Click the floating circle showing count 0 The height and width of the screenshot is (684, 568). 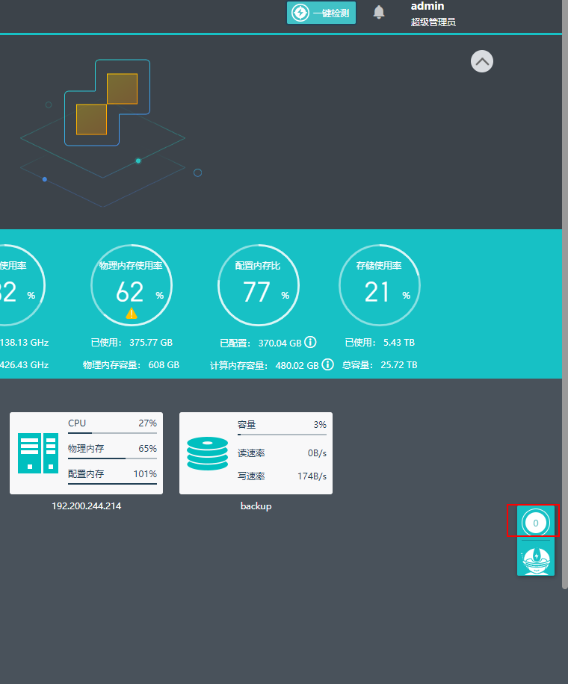click(x=535, y=522)
